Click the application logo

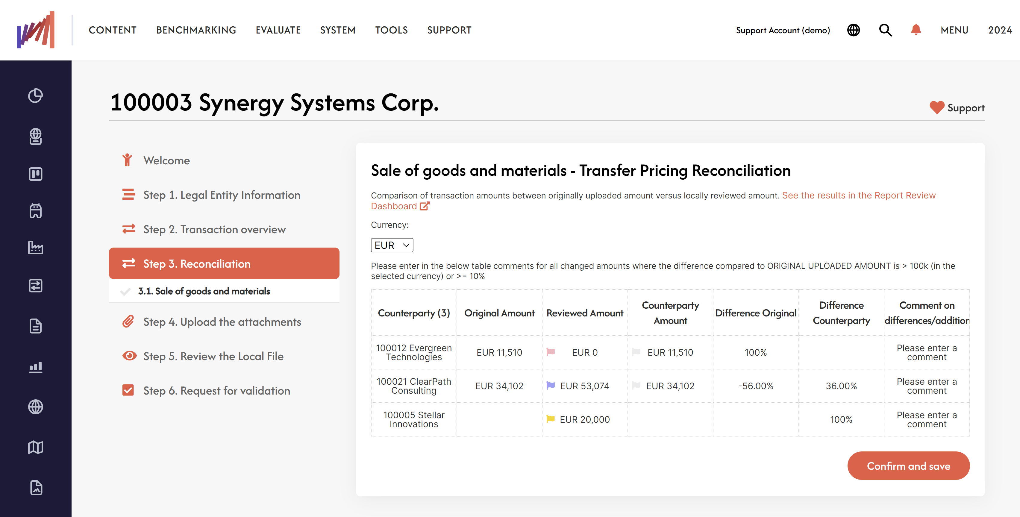click(36, 30)
